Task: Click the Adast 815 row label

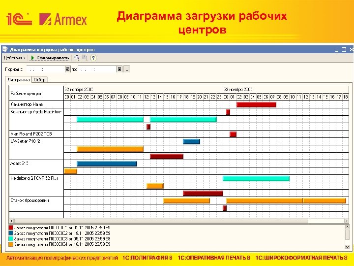Action: coord(19,164)
